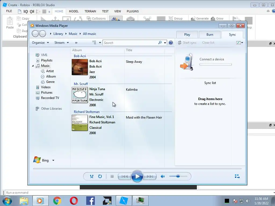275x206 pixels.
Task: Collapse the Music tree node
Action: [x=33, y=66]
